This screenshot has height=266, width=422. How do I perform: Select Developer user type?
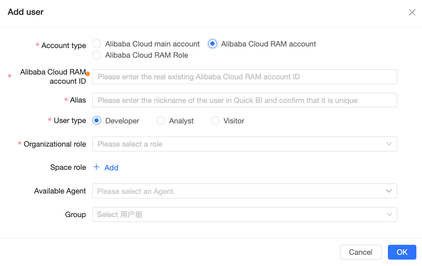pos(97,121)
